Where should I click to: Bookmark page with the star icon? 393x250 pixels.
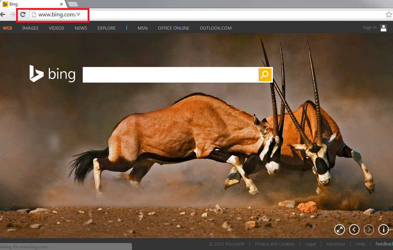pyautogui.click(x=388, y=15)
